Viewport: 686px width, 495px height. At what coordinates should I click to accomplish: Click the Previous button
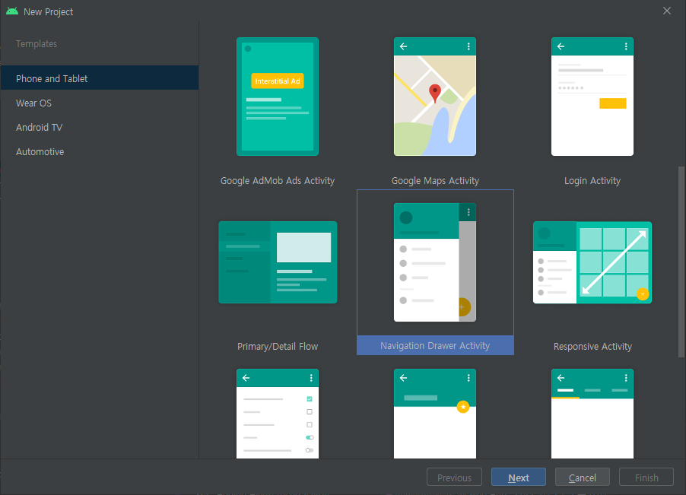click(454, 477)
